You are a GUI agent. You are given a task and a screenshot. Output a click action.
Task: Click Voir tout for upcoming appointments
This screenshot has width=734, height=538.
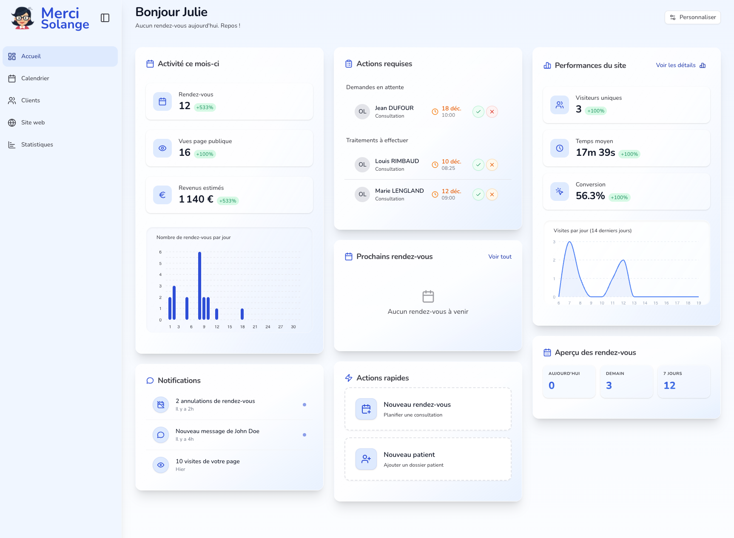coord(500,257)
